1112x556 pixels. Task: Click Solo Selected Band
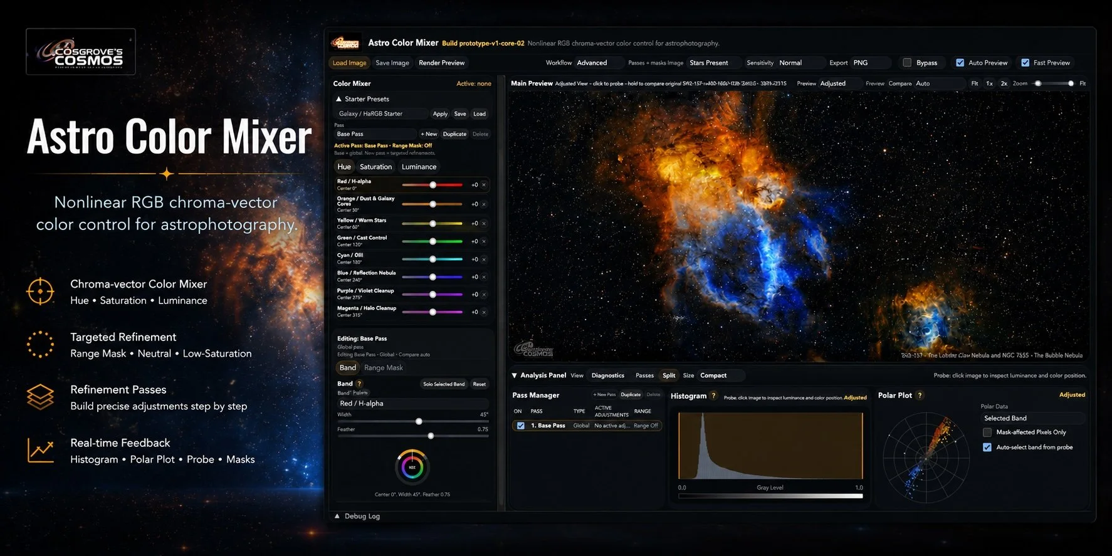[444, 384]
